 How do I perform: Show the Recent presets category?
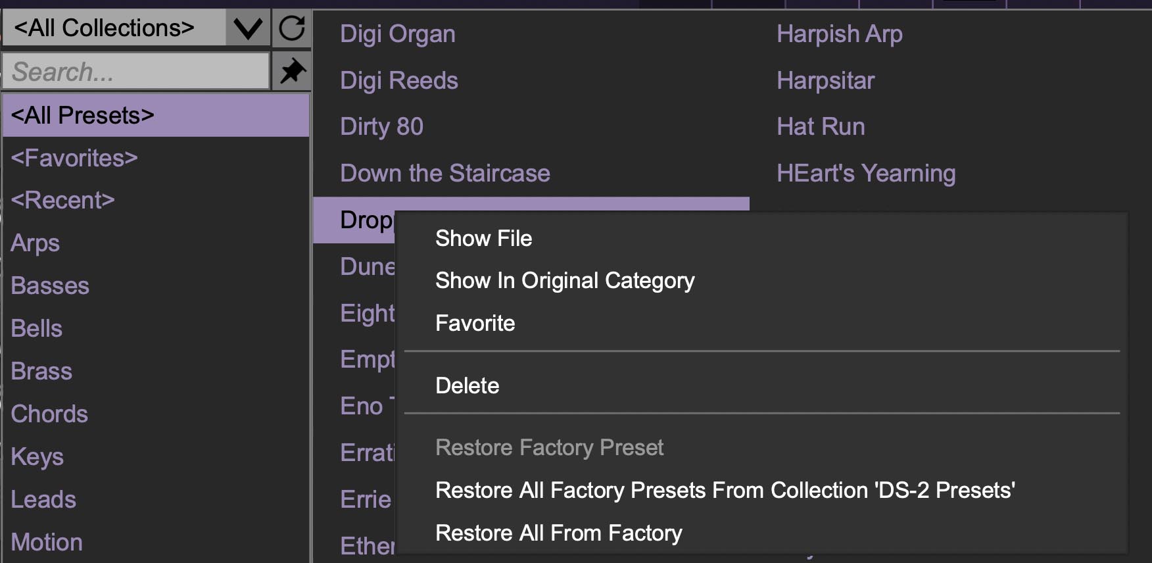coord(62,200)
